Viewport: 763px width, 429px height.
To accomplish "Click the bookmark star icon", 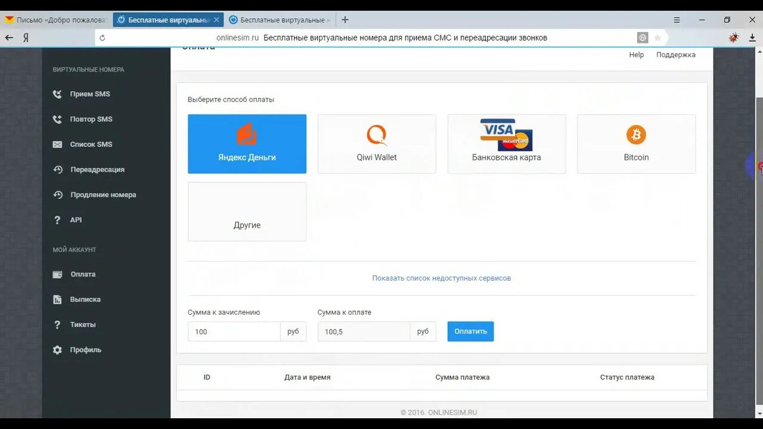I will click(657, 38).
